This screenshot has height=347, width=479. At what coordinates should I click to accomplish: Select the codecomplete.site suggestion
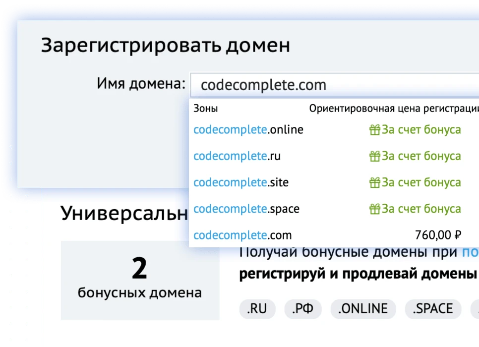click(x=239, y=182)
